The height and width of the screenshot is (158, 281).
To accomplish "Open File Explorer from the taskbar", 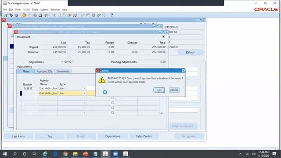I will click(75, 154).
